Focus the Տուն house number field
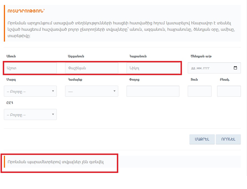Screen dimensions: 247x189 click(x=200, y=91)
